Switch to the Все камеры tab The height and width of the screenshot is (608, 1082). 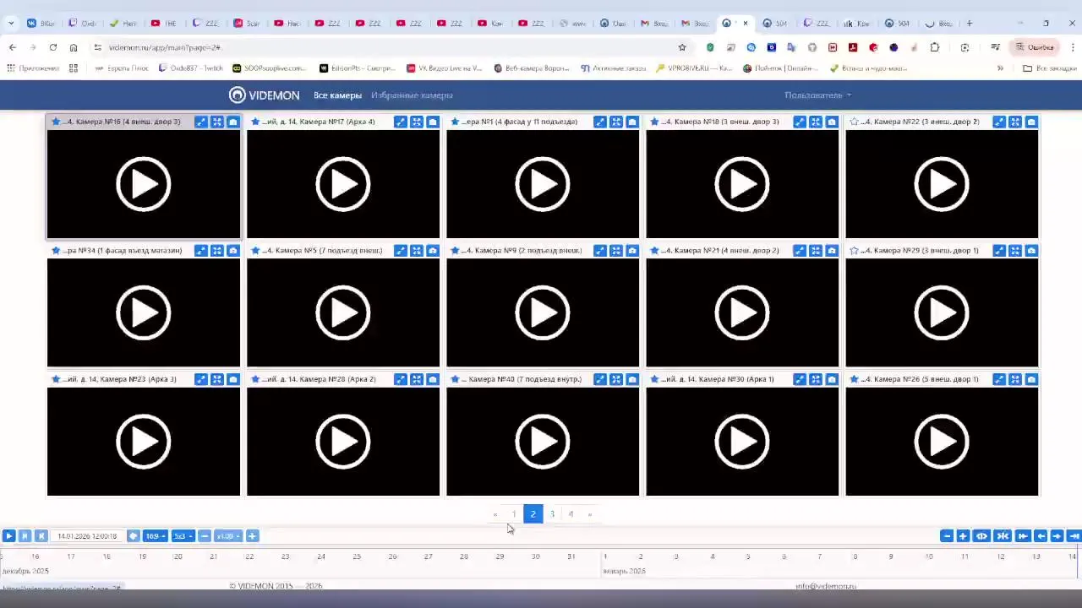[337, 95]
